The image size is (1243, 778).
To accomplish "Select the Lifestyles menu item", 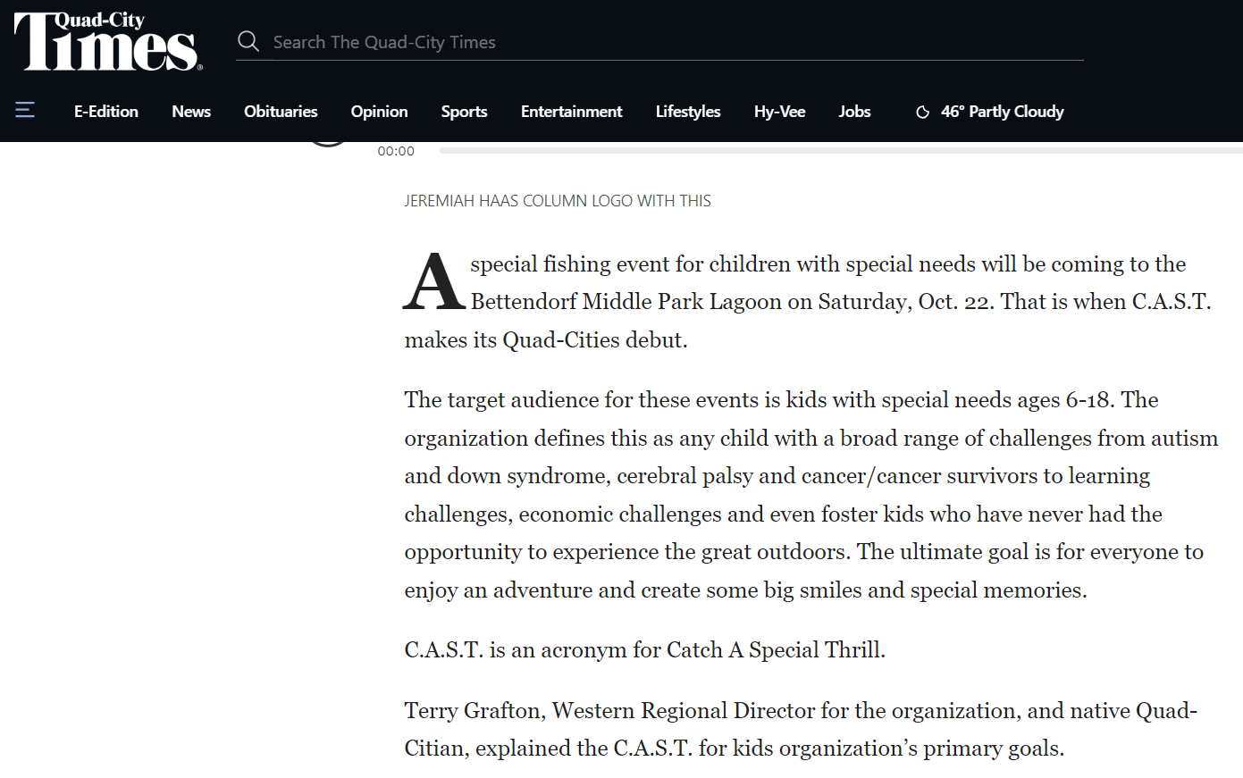I will click(x=688, y=112).
